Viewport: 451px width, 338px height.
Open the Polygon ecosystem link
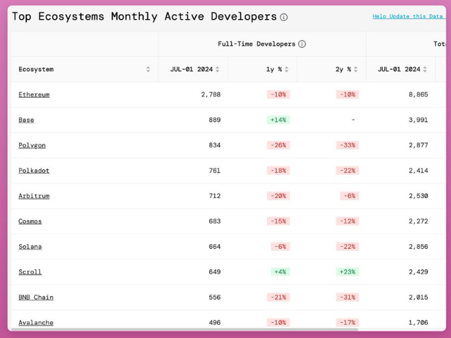click(x=32, y=145)
